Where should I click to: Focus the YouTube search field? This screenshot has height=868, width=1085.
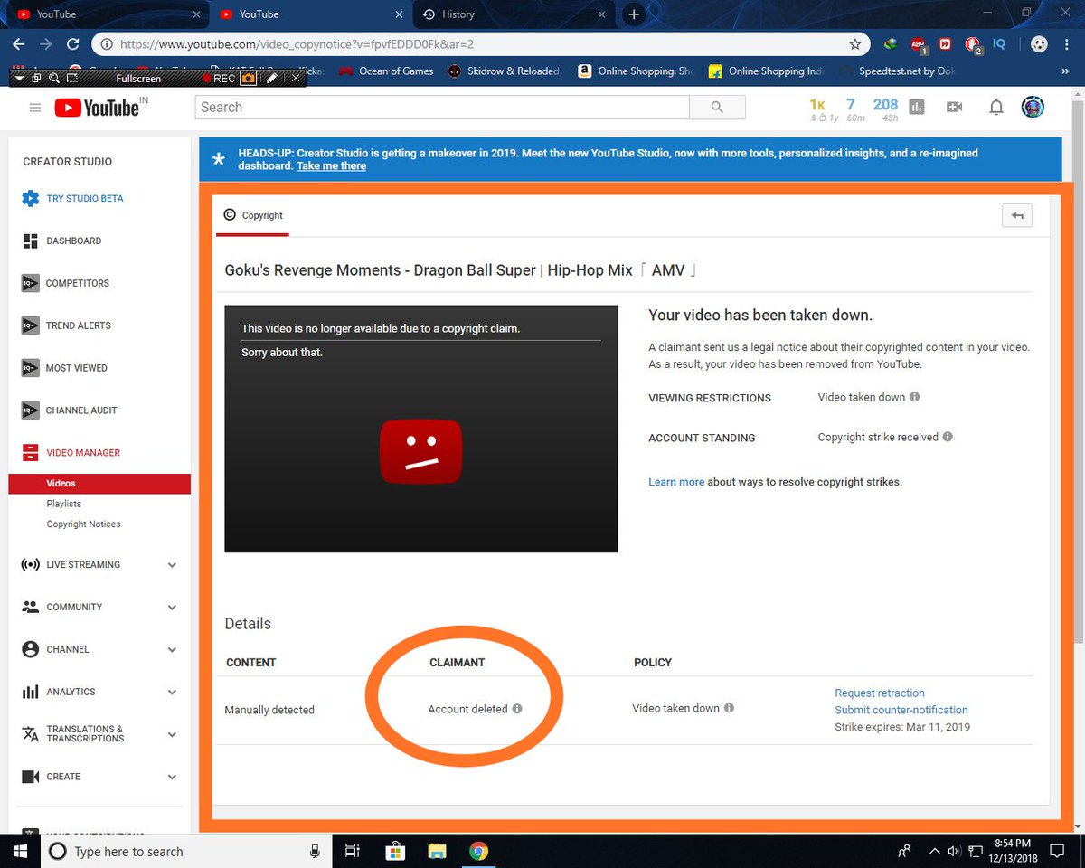(442, 108)
